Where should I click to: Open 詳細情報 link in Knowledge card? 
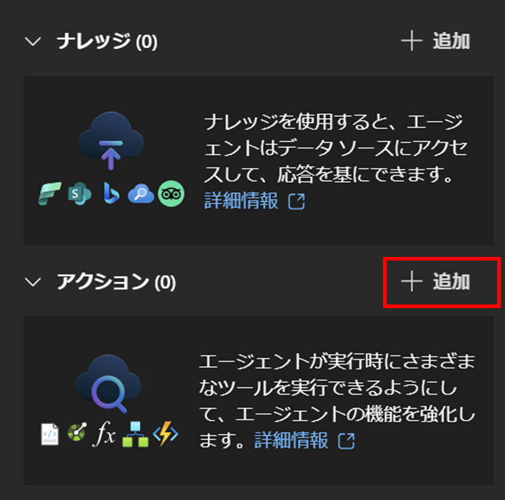[x=255, y=200]
